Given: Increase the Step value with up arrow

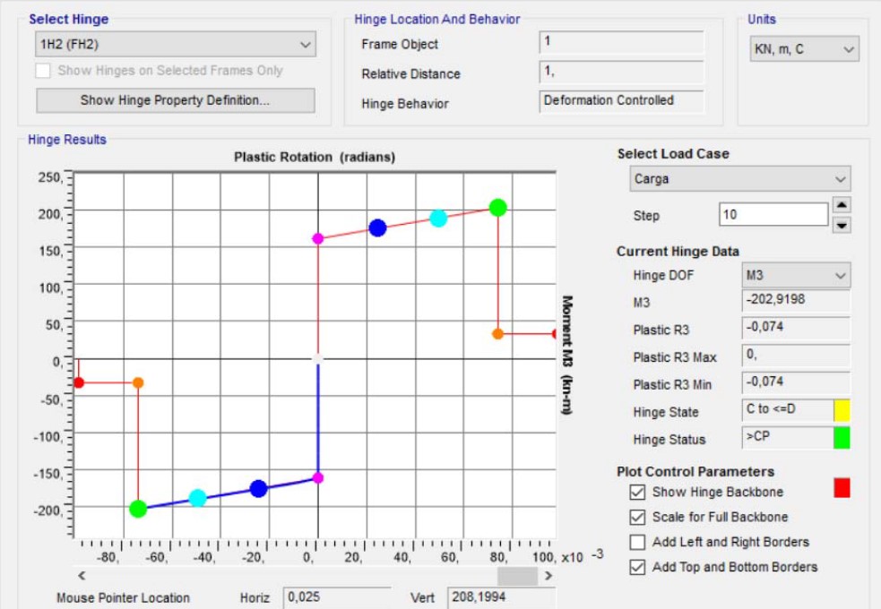Looking at the screenshot, I should (842, 205).
